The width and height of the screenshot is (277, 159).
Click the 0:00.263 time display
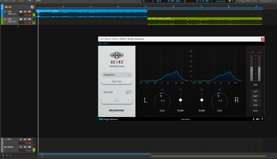[174, 1]
